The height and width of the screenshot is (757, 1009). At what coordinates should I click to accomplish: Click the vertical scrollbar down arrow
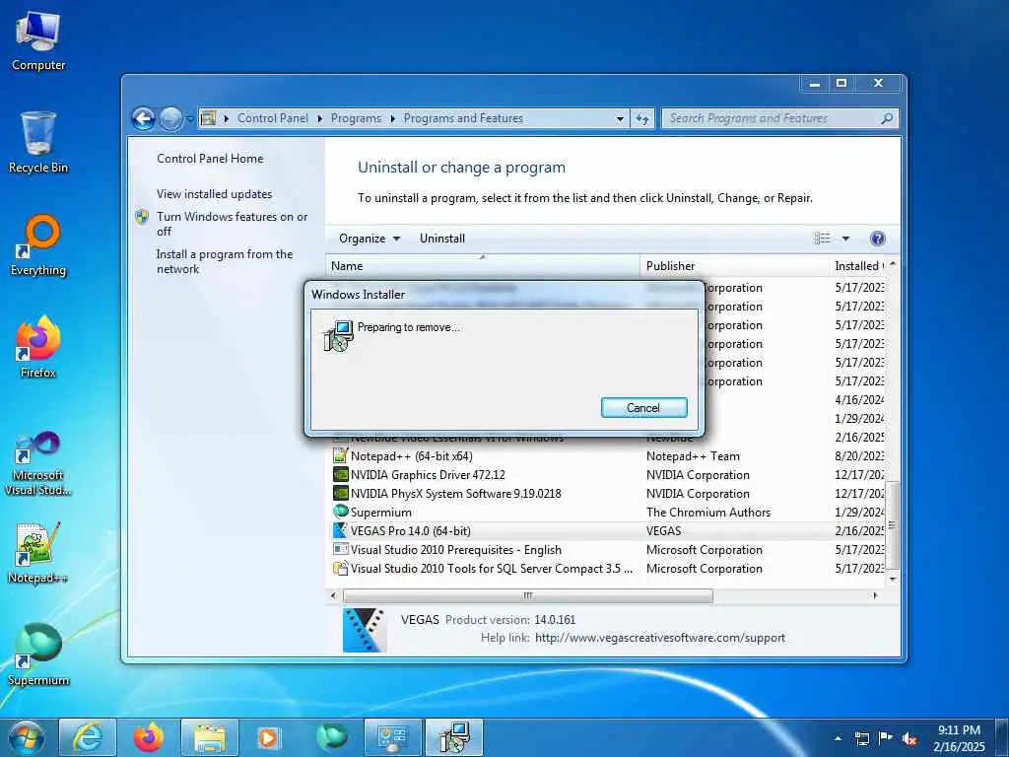pyautogui.click(x=893, y=579)
